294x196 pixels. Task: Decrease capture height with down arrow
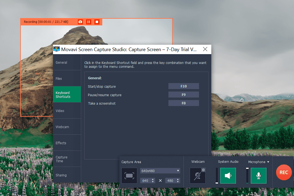(x=178, y=182)
